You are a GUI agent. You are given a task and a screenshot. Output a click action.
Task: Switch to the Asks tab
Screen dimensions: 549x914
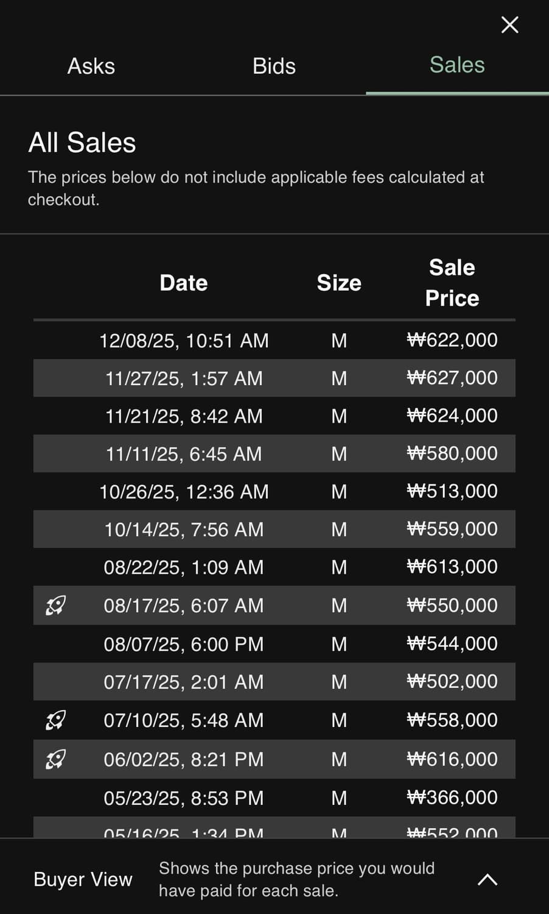click(91, 66)
